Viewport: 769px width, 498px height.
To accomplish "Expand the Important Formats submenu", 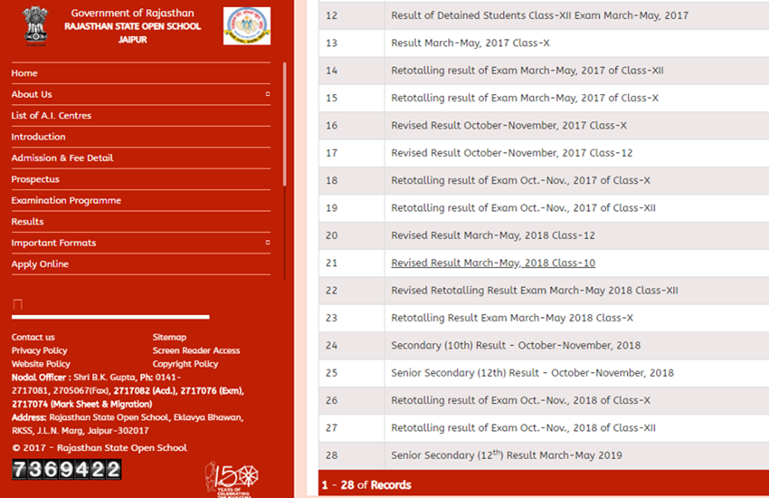I will (x=267, y=243).
